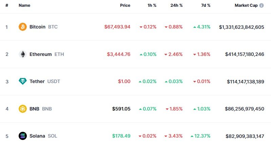This screenshot has height=143, width=271.
Task: Click Solana's 7d change 12.37%
Action: (202, 136)
